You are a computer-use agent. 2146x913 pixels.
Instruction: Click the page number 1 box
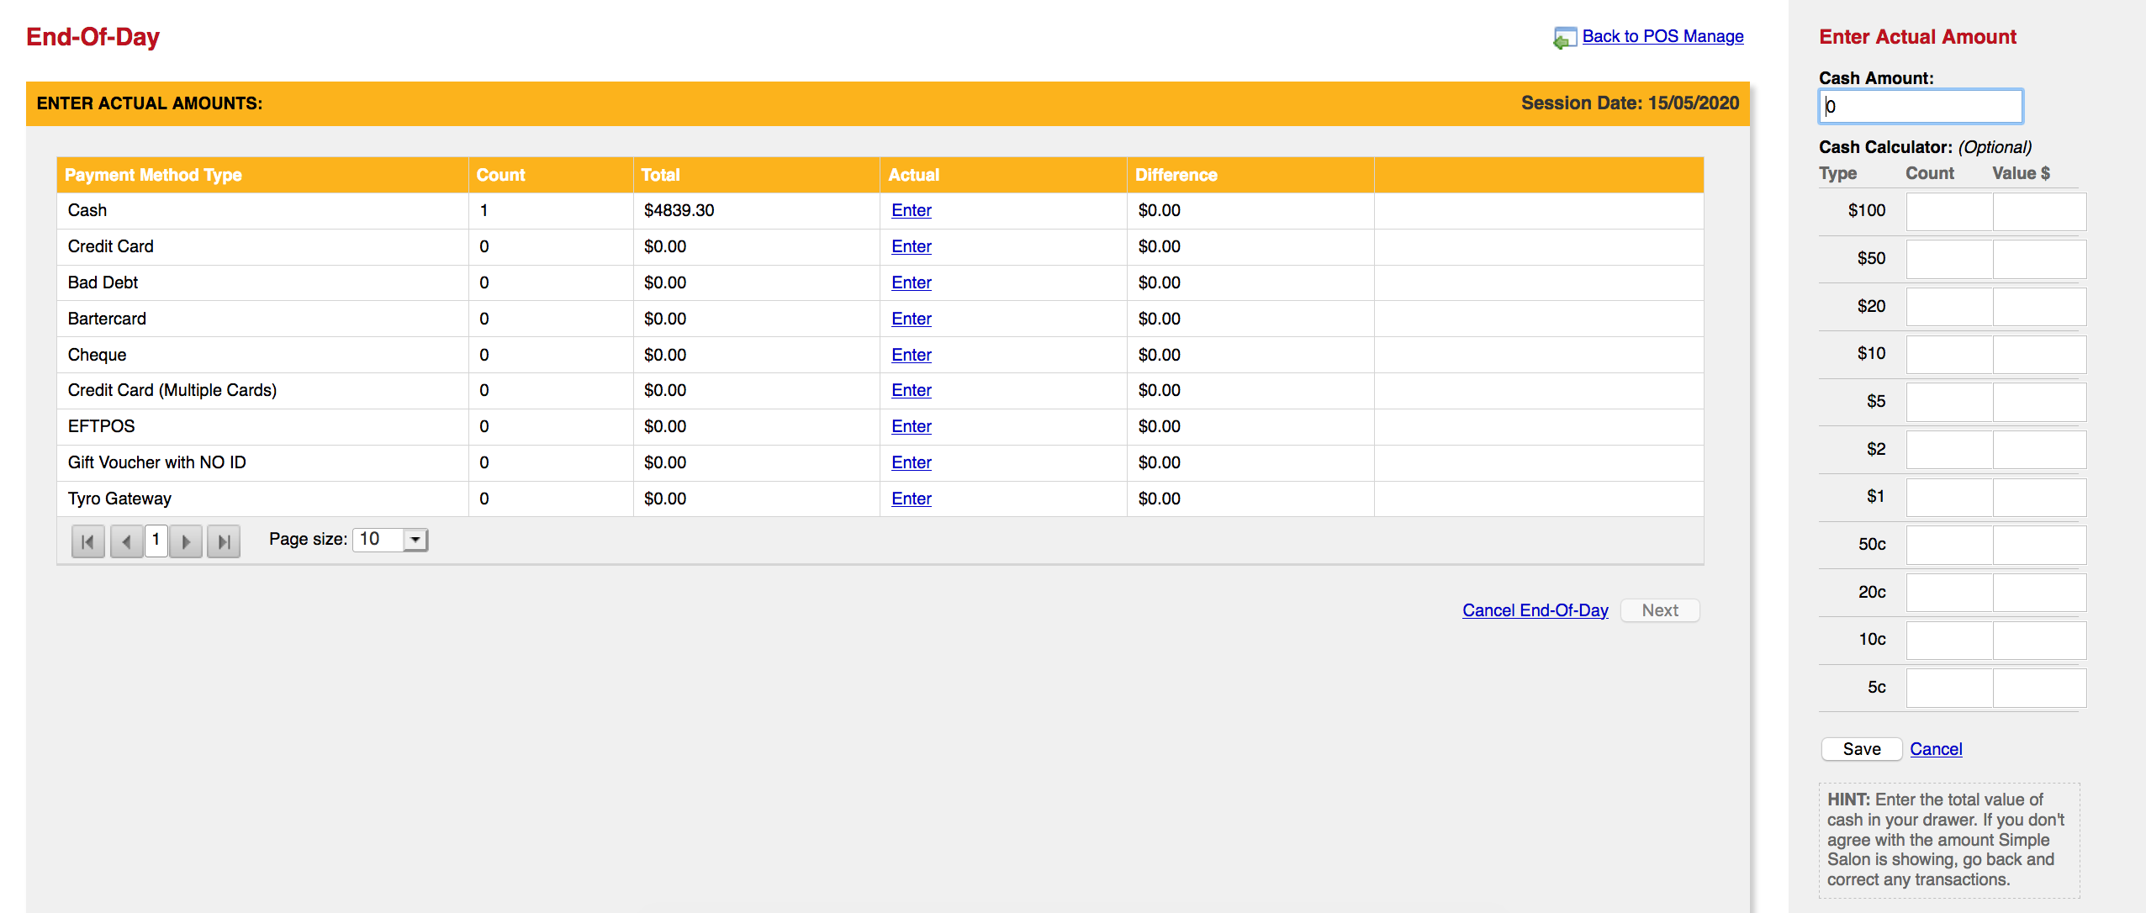point(156,540)
